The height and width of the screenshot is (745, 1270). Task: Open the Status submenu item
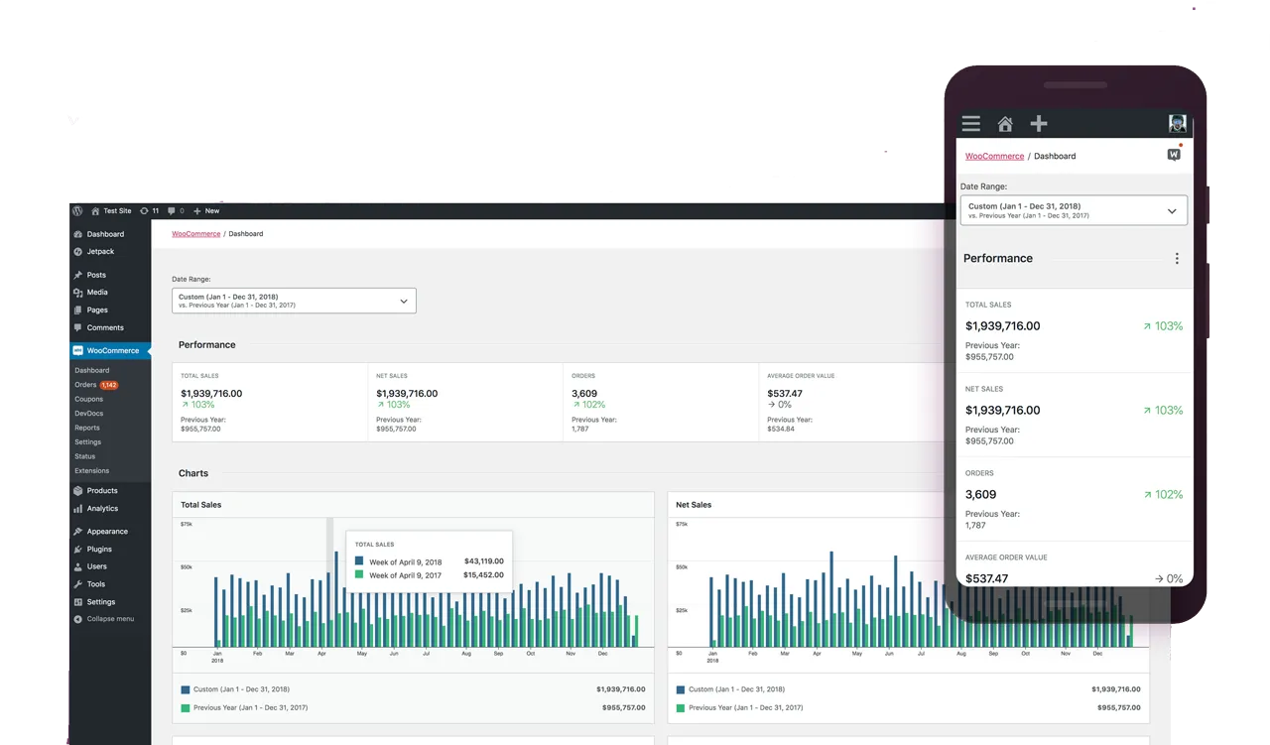pyautogui.click(x=85, y=456)
